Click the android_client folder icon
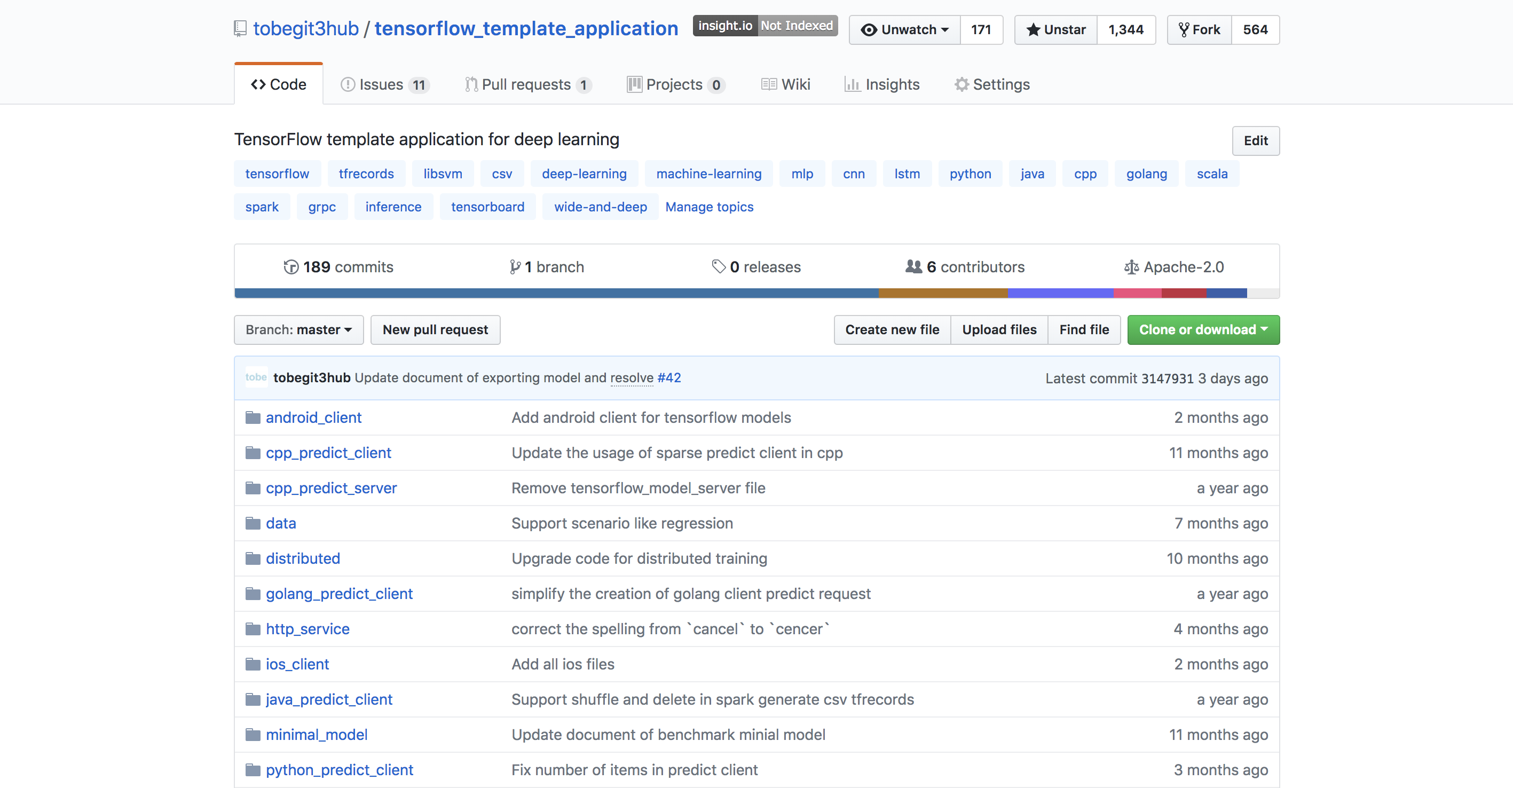Viewport: 1513px width, 788px height. click(x=253, y=417)
